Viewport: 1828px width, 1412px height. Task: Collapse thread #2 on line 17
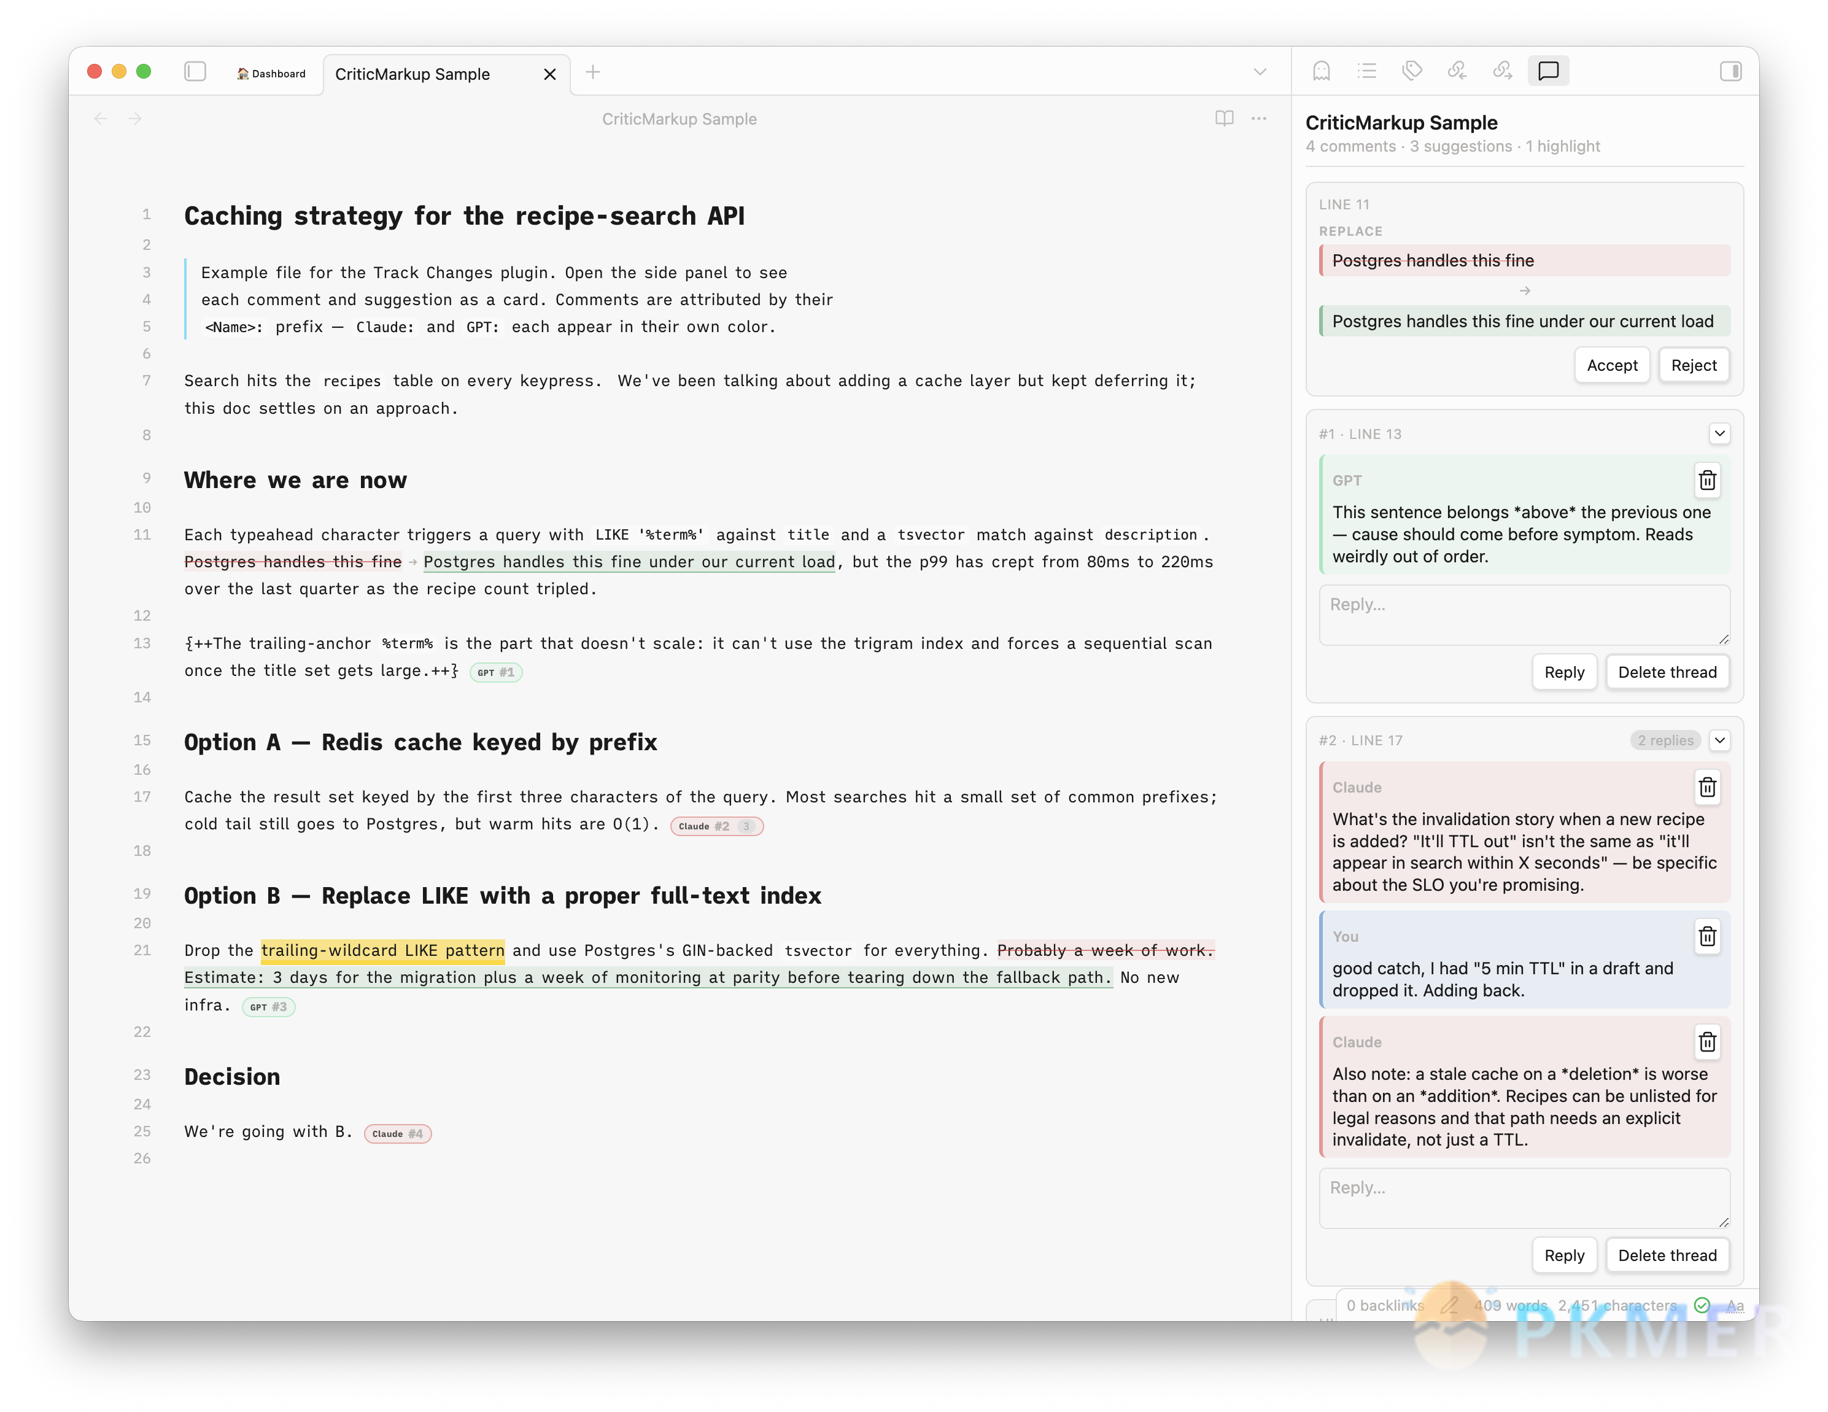(x=1719, y=740)
